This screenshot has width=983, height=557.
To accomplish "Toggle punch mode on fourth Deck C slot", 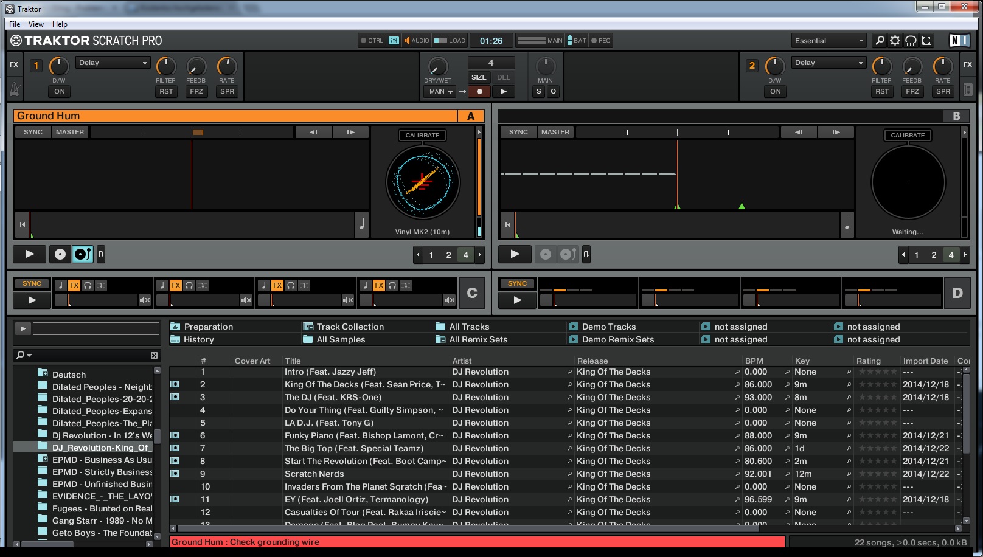I will pyautogui.click(x=406, y=285).
